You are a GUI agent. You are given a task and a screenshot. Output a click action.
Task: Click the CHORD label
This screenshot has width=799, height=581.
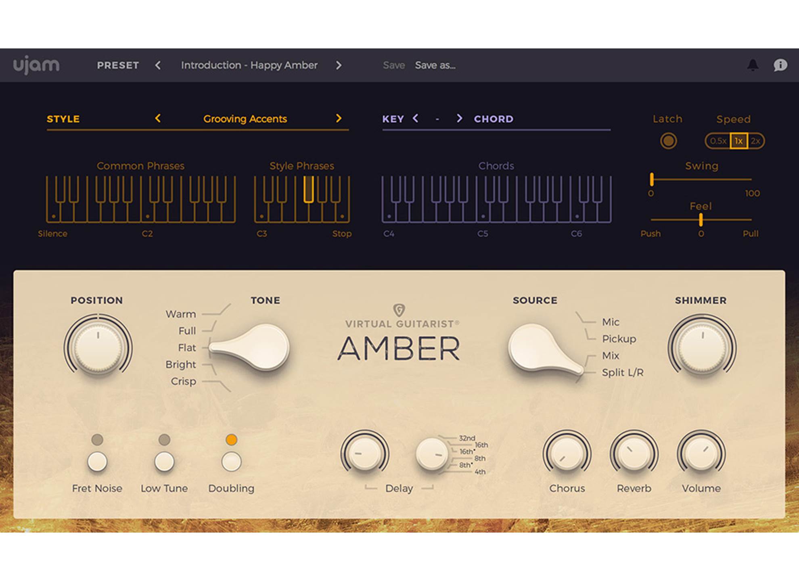494,119
